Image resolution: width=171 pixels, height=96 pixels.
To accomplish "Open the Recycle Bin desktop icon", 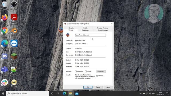I will (x=5, y=5).
